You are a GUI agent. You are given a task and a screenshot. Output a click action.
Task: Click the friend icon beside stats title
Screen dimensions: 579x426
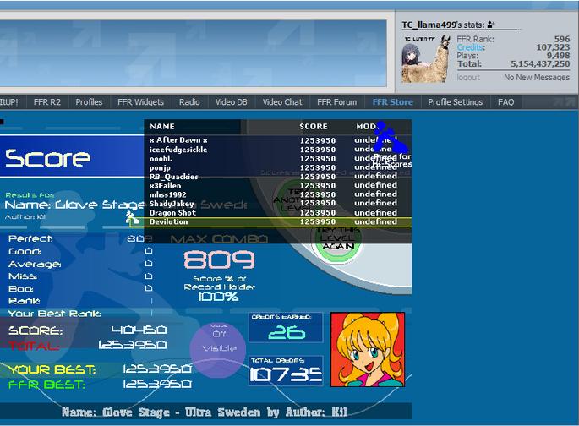pyautogui.click(x=491, y=25)
